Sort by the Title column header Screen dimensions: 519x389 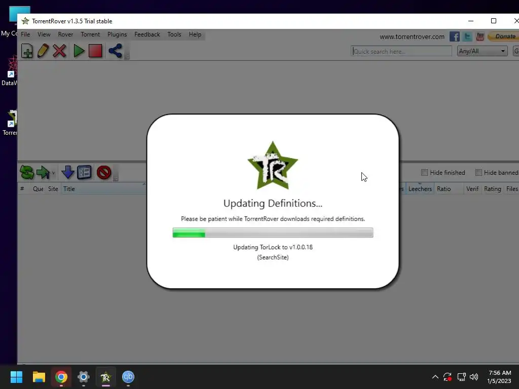(x=103, y=189)
